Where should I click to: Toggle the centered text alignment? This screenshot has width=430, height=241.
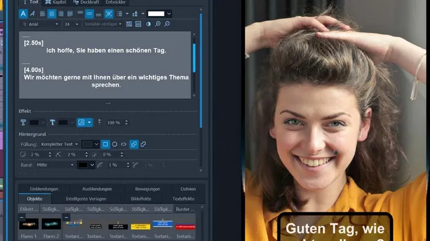tap(52, 13)
